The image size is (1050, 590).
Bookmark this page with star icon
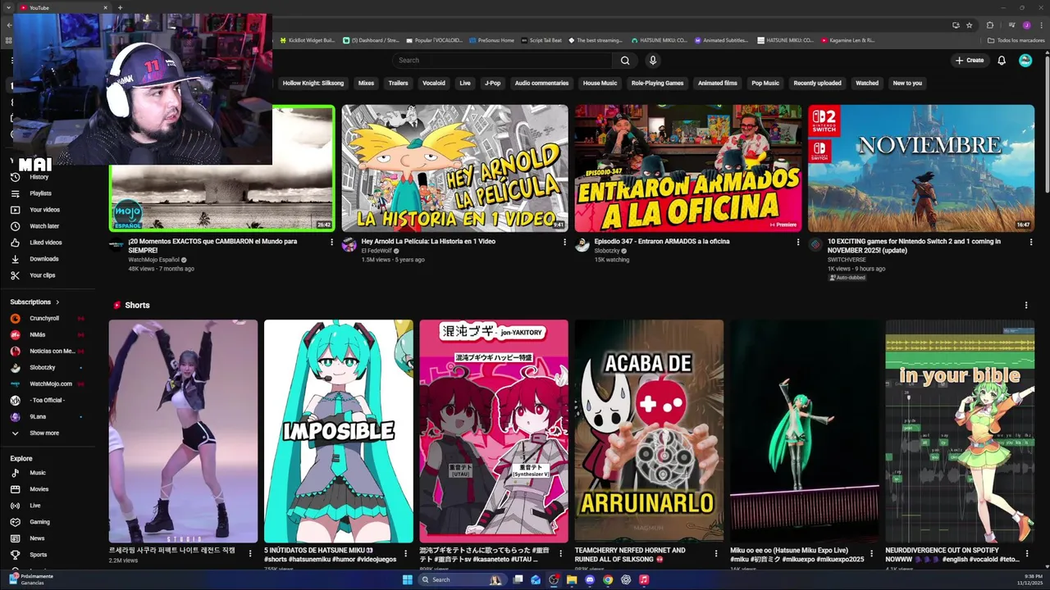pos(970,25)
